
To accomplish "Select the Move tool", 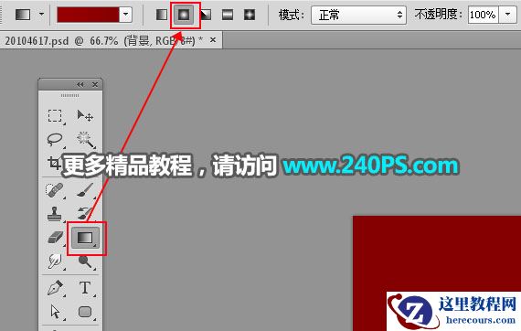I will click(85, 116).
